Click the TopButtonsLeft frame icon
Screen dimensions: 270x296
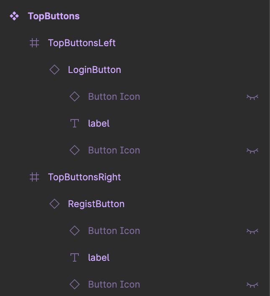tap(34, 43)
